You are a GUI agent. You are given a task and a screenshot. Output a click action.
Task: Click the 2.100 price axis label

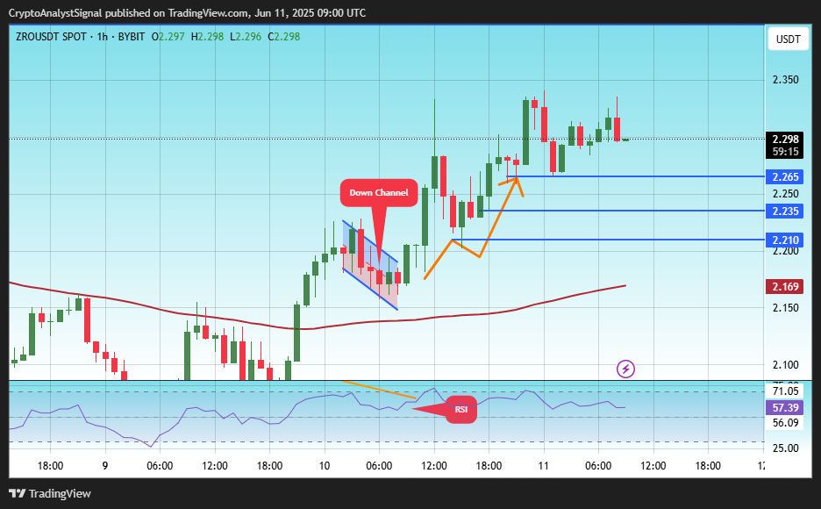(x=785, y=365)
